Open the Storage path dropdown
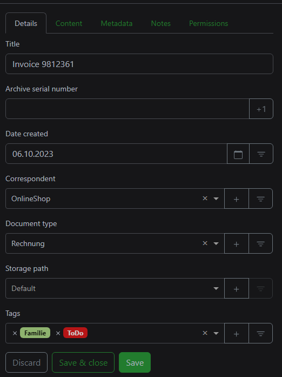This screenshot has height=377, width=282. (x=115, y=288)
